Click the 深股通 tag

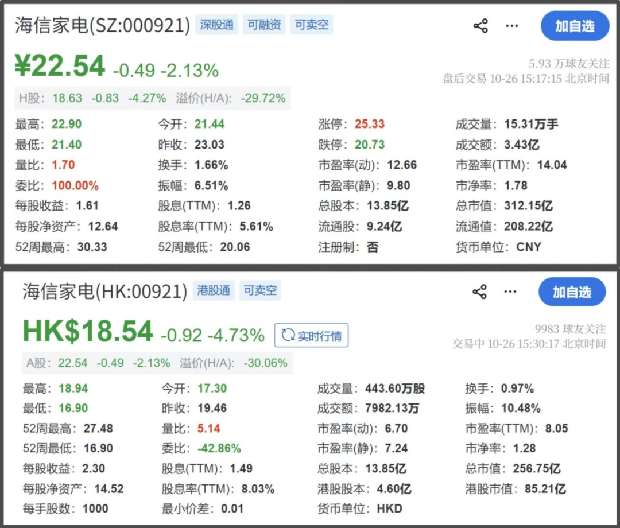[x=216, y=25]
